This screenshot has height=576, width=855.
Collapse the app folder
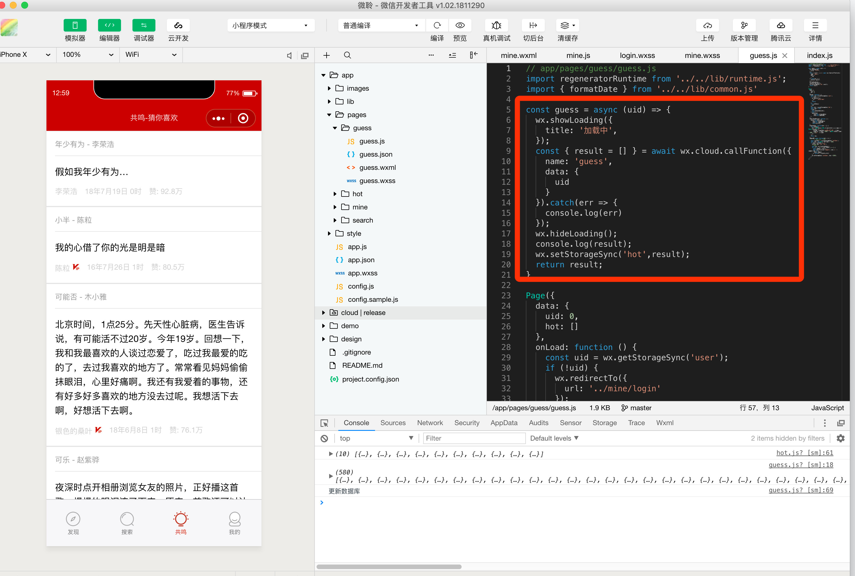point(323,75)
